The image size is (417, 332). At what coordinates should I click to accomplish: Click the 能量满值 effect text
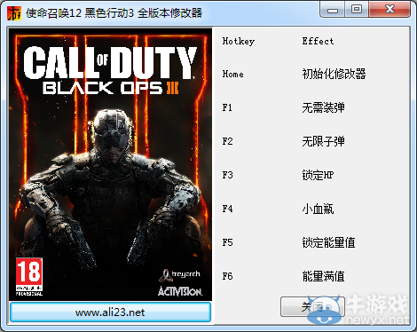323,276
